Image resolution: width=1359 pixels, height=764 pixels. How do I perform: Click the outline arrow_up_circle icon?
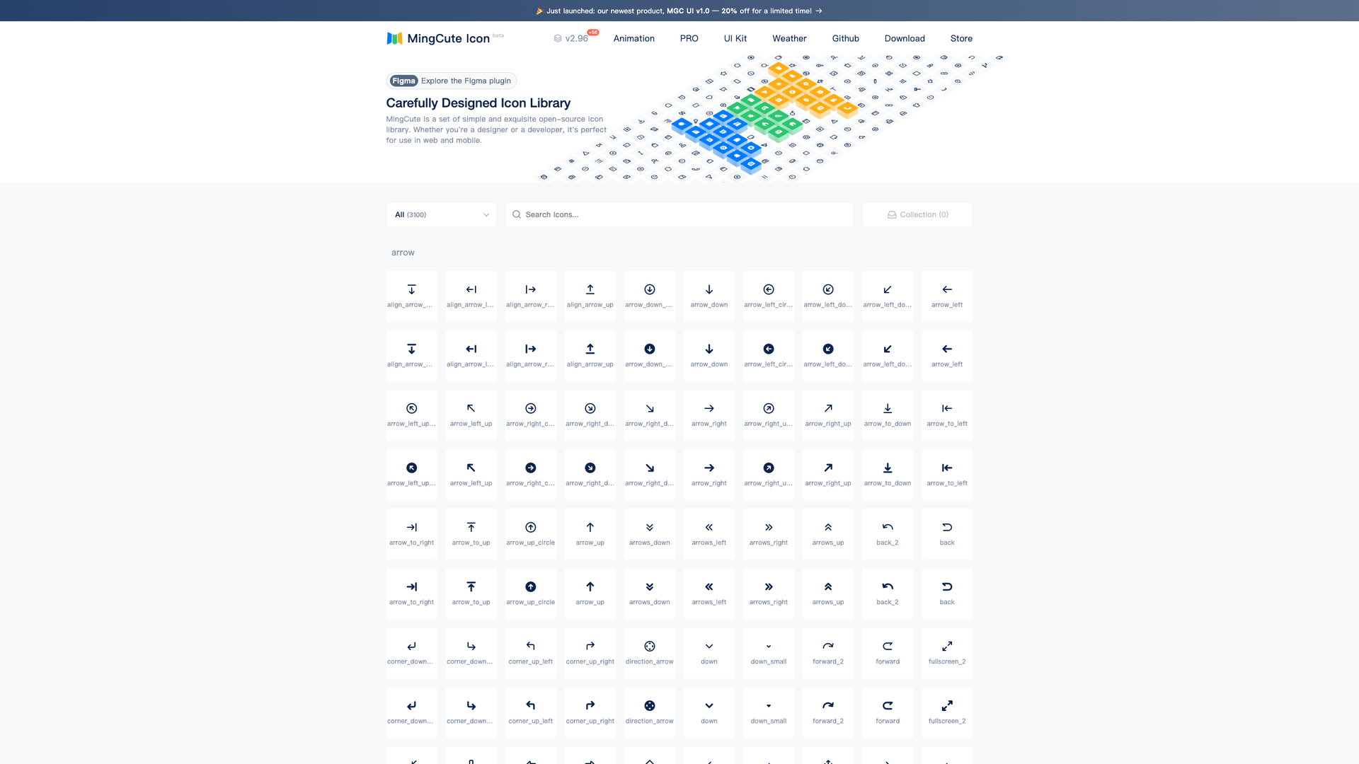[x=530, y=528]
